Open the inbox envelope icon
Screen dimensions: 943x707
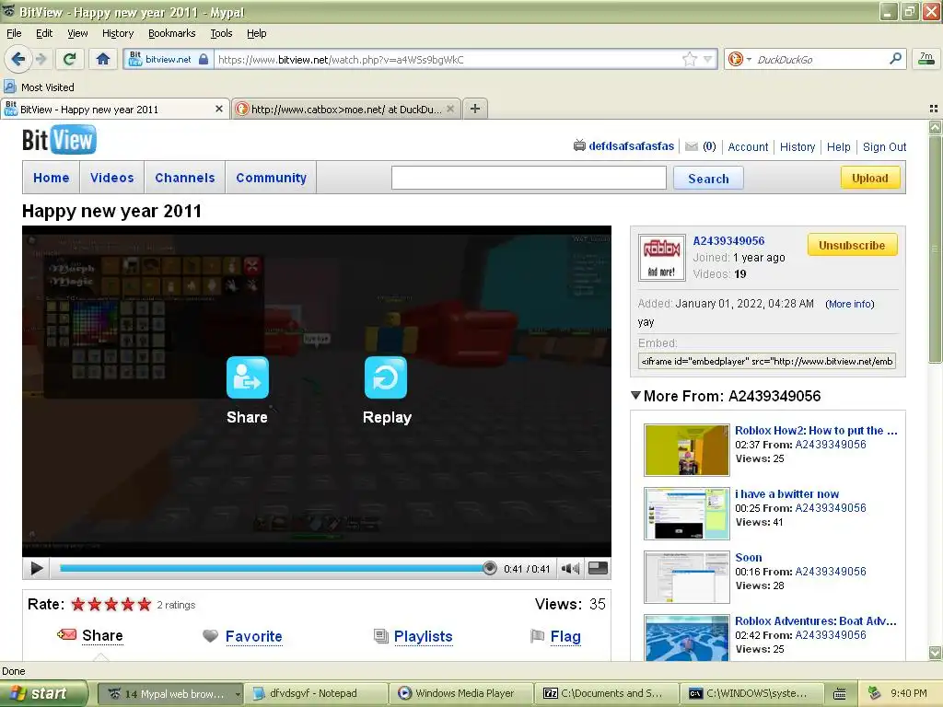(x=692, y=146)
